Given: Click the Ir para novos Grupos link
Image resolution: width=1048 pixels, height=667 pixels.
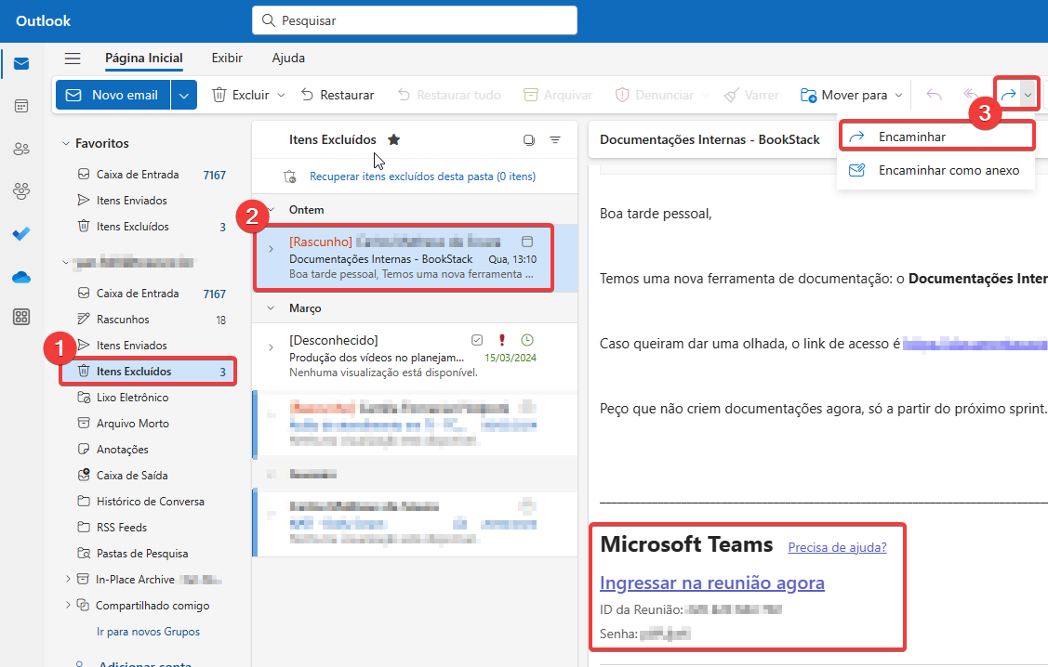Looking at the screenshot, I should (x=149, y=632).
